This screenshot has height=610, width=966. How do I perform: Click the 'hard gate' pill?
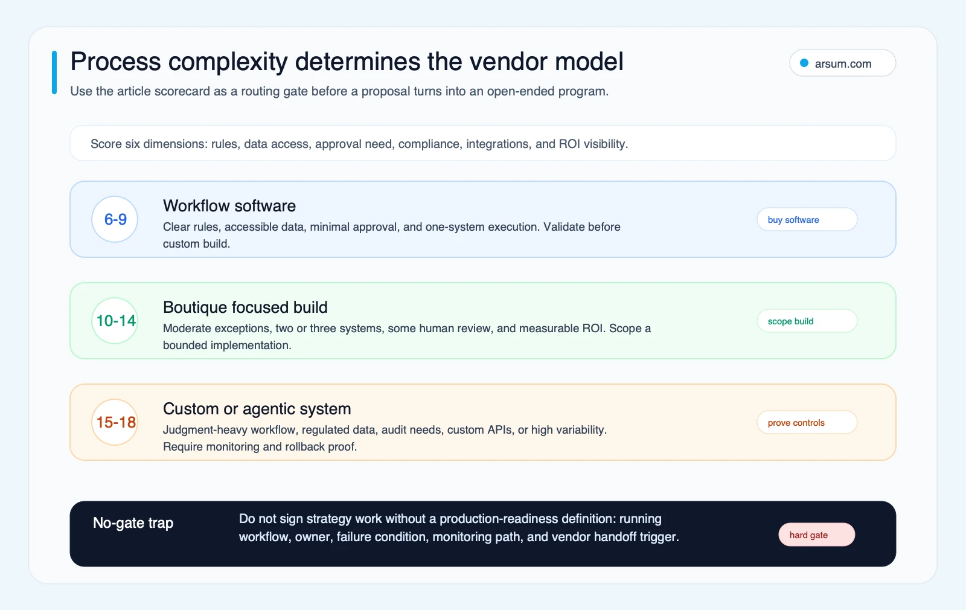[x=816, y=535]
